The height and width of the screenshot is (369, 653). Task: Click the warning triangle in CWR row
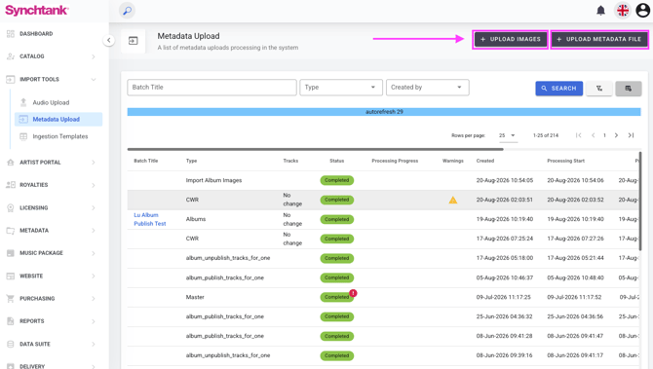tap(452, 201)
